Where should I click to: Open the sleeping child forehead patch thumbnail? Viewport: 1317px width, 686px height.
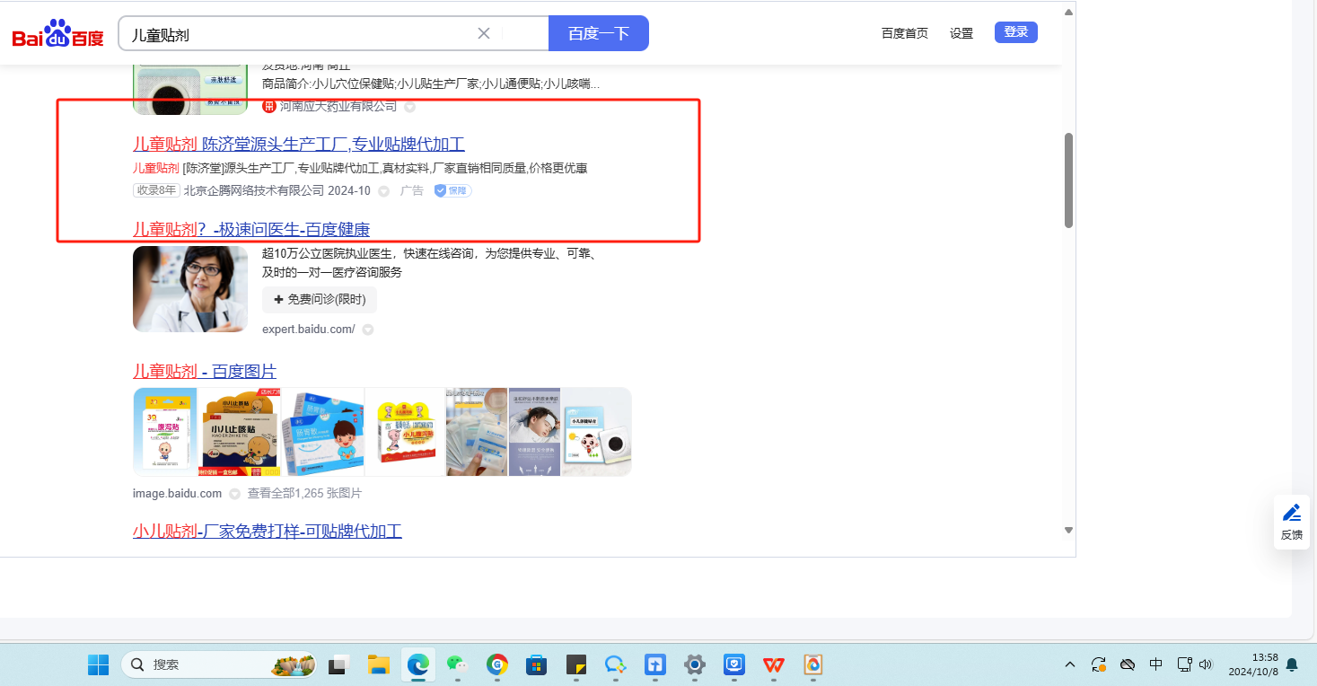(534, 432)
